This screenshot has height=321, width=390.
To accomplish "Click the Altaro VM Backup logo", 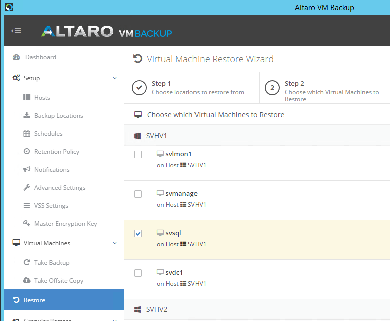I will click(x=106, y=32).
